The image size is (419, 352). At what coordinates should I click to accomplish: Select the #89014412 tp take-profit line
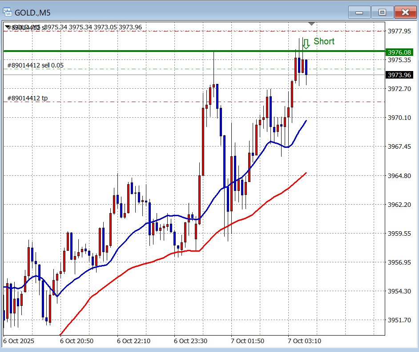coord(28,99)
